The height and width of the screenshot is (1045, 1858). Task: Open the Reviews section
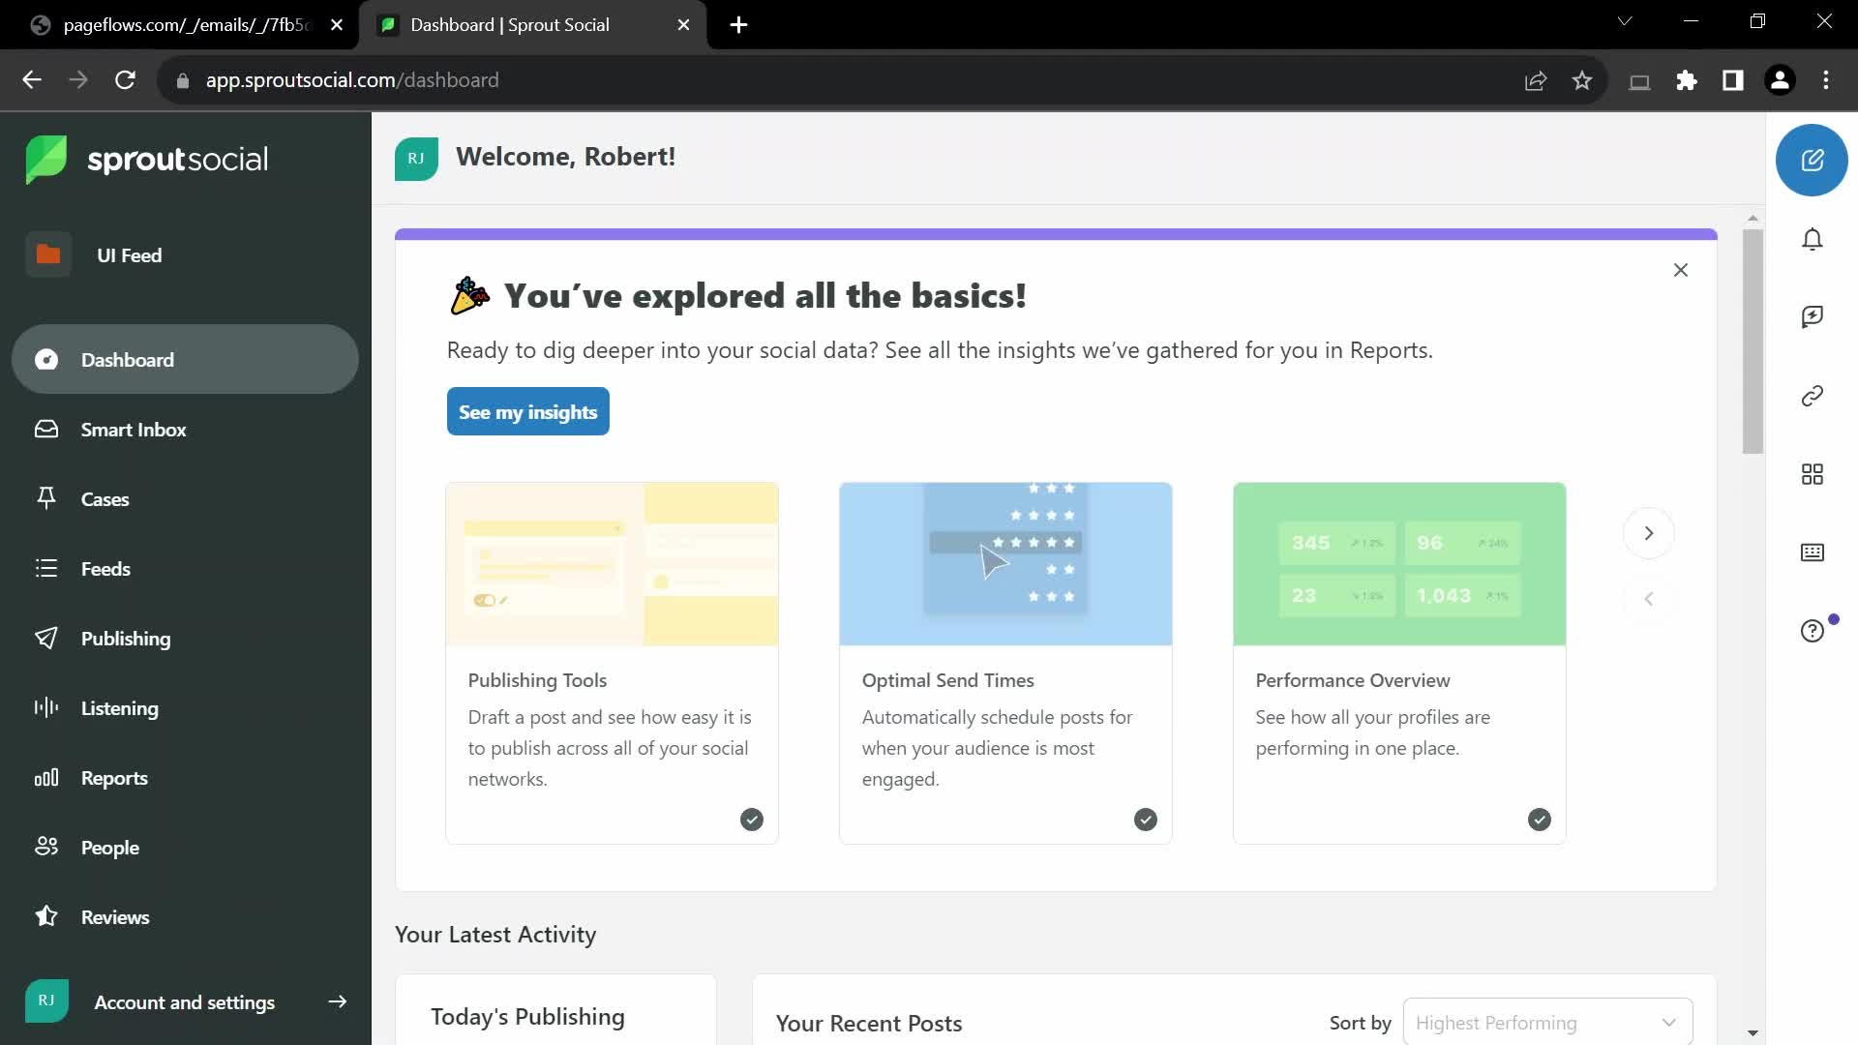point(116,916)
